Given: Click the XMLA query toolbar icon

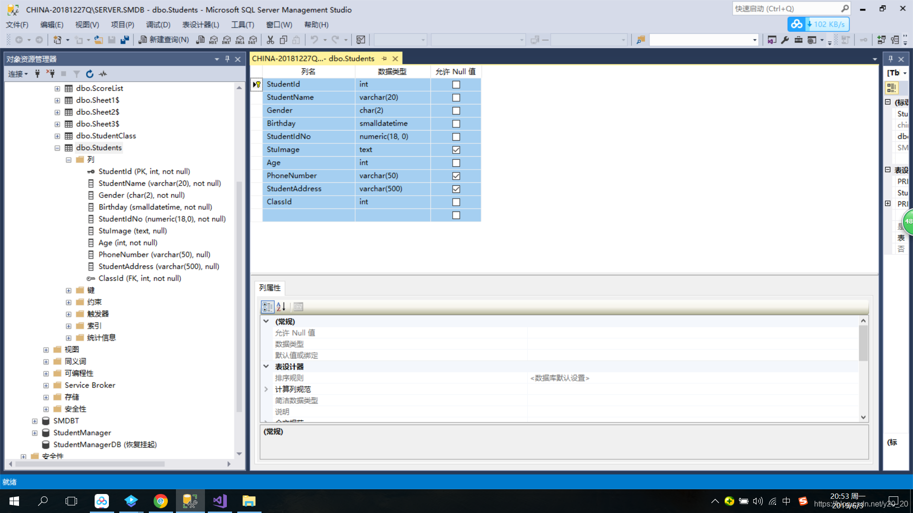Looking at the screenshot, I should (240, 40).
